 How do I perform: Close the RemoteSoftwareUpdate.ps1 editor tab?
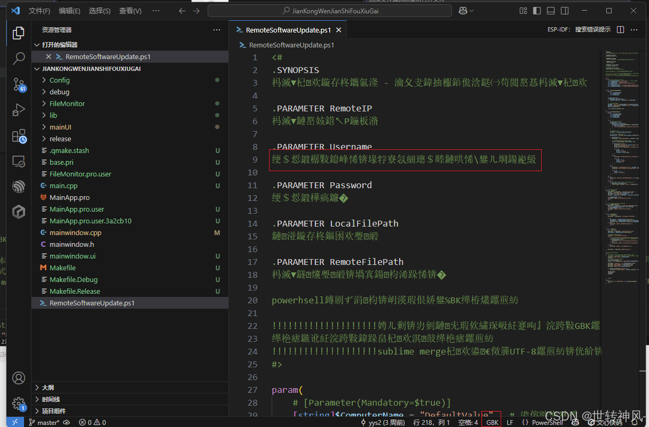pos(338,30)
